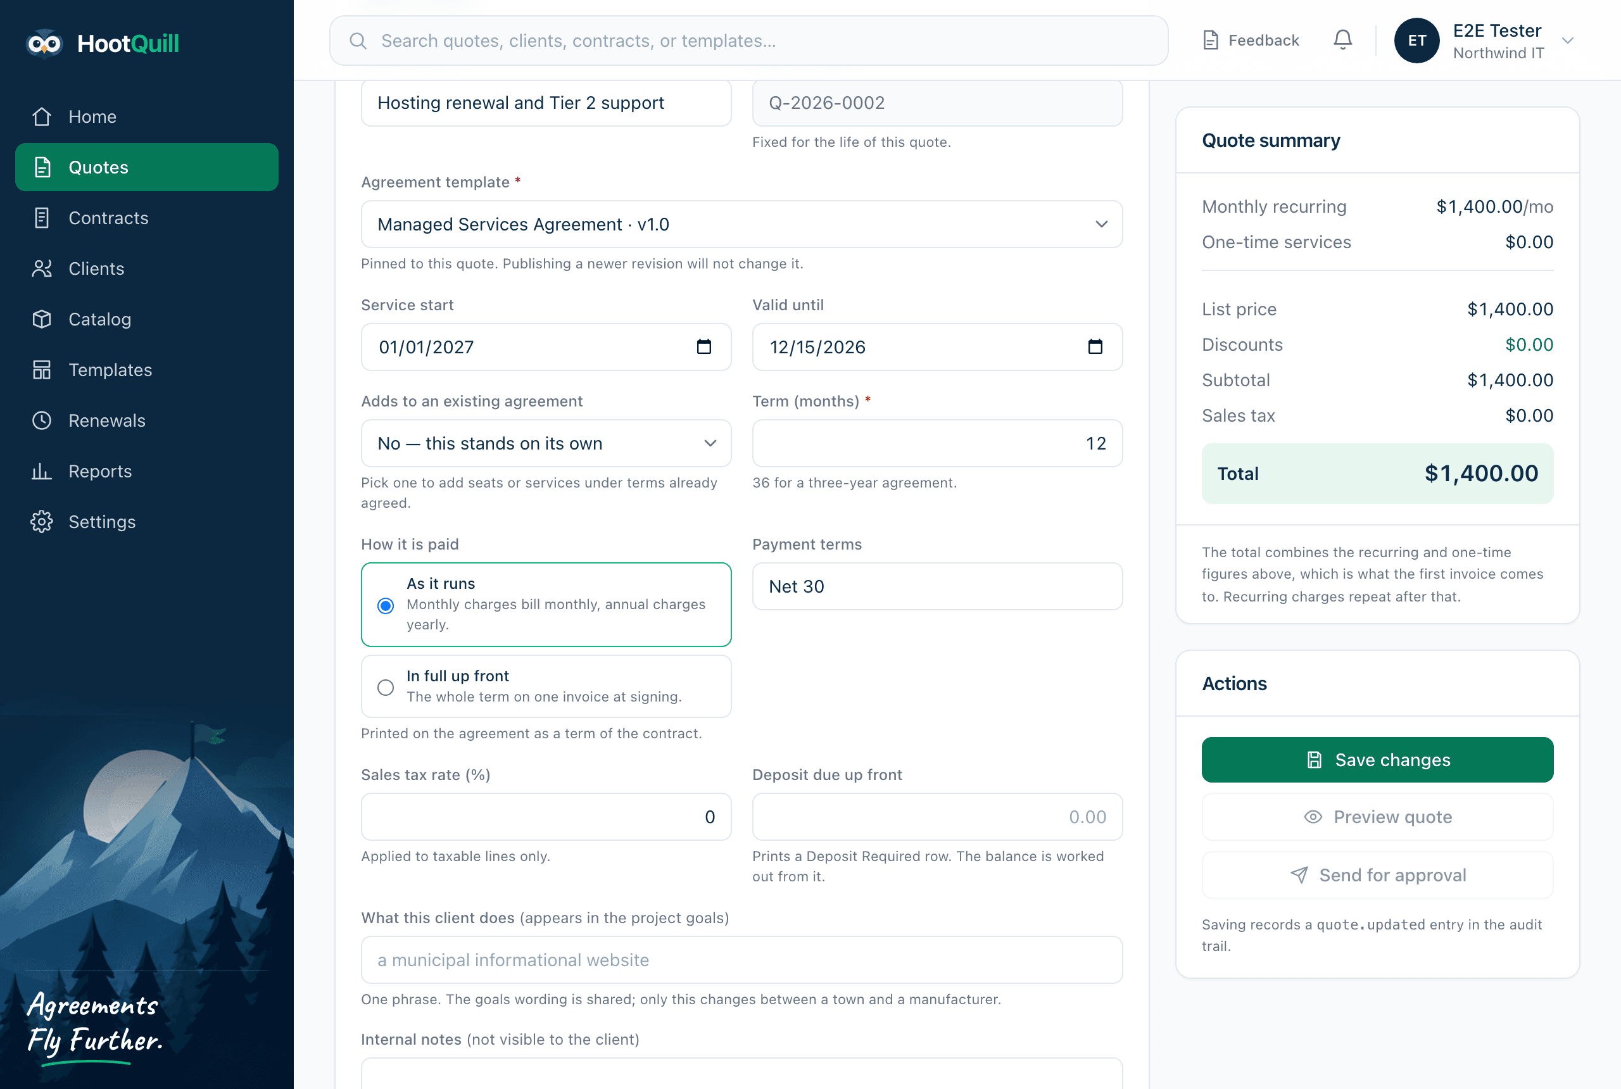
Task: Click the eye icon on Preview quote
Action: (1313, 817)
